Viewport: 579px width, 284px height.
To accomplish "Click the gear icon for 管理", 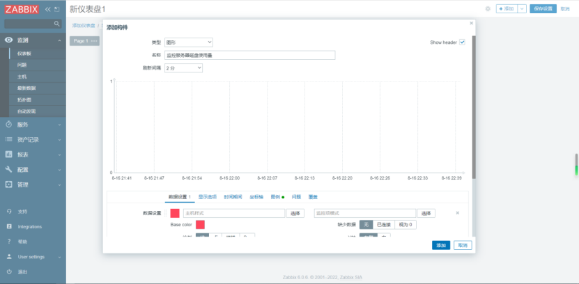I will 9,184.
